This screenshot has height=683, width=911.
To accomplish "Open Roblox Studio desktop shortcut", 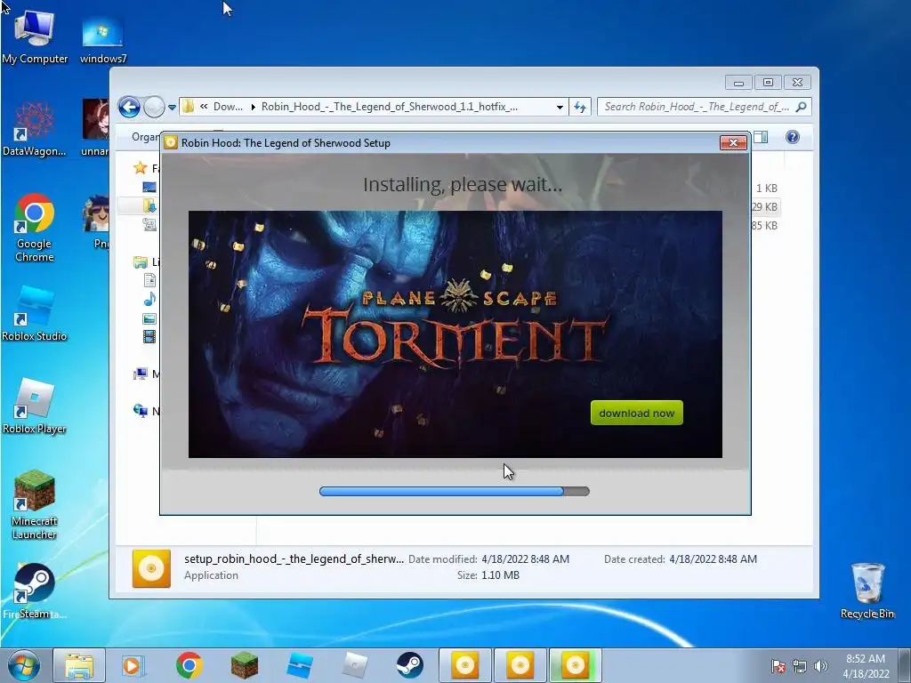I will (35, 313).
